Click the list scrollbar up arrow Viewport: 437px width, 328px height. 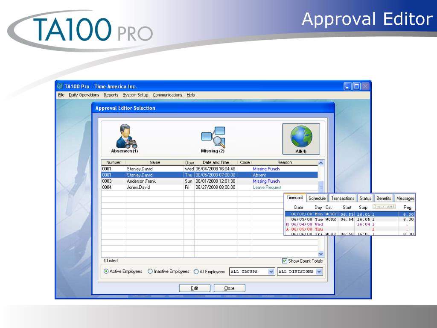pos(321,163)
